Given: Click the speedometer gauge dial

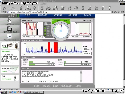Looking at the screenshot, I should [61, 31].
